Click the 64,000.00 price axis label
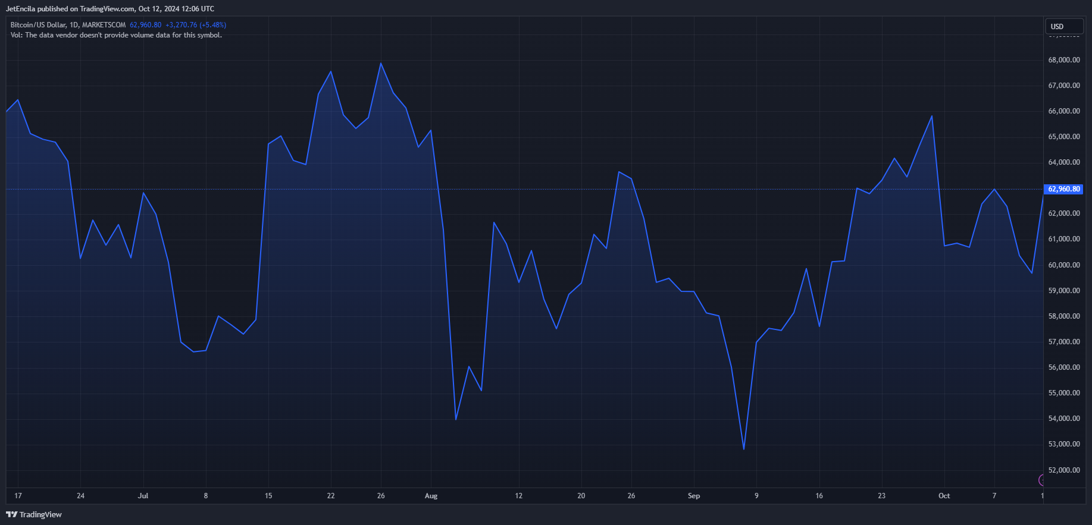The height and width of the screenshot is (525, 1092). (1063, 162)
